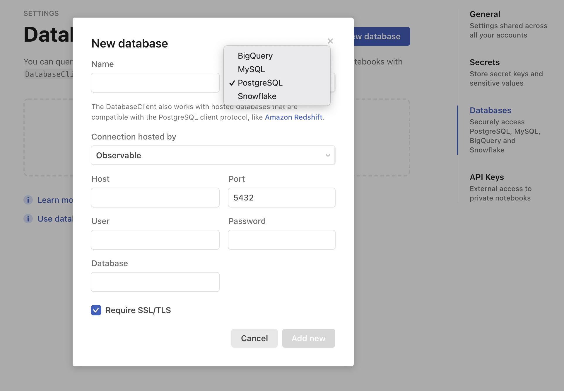This screenshot has height=391, width=564.
Task: Click the Port field showing 5432
Action: click(x=281, y=197)
